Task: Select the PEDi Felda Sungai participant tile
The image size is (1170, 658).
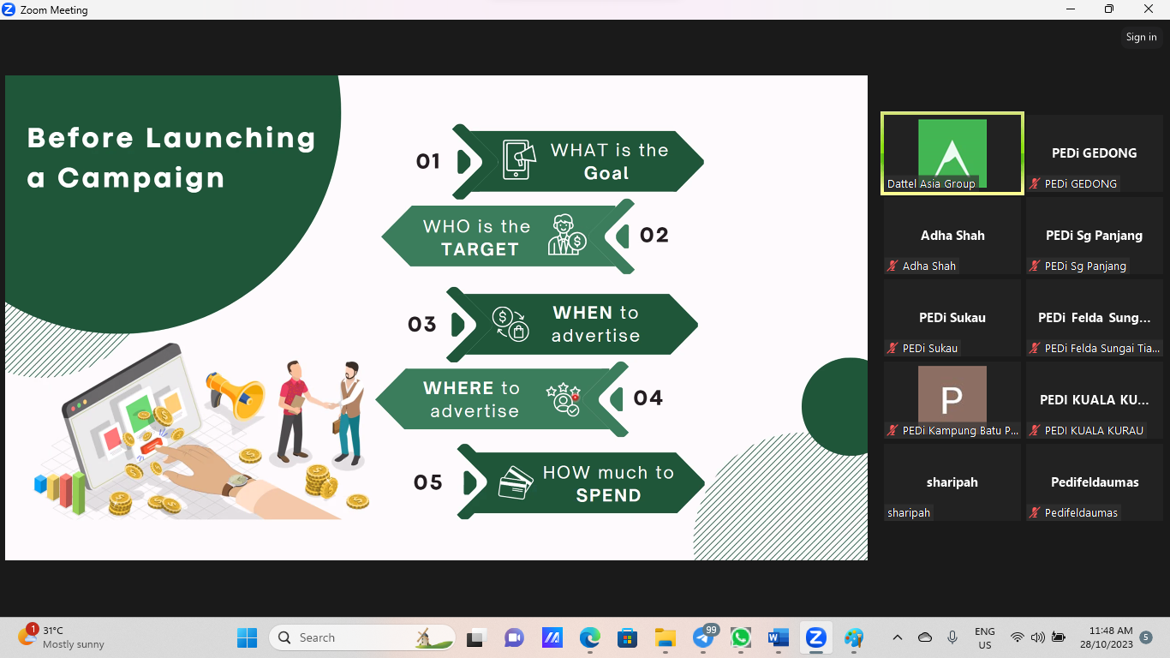Action: coord(1095,318)
